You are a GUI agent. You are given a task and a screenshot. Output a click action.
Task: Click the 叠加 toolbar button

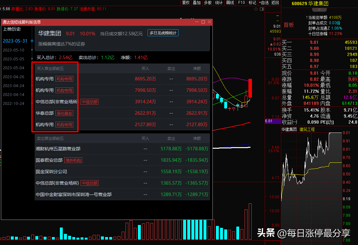(x=197, y=3)
